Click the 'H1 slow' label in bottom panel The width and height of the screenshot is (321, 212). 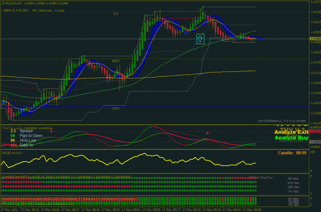click(293, 199)
